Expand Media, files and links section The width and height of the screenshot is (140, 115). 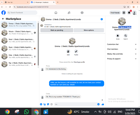pyautogui.click(x=122, y=54)
